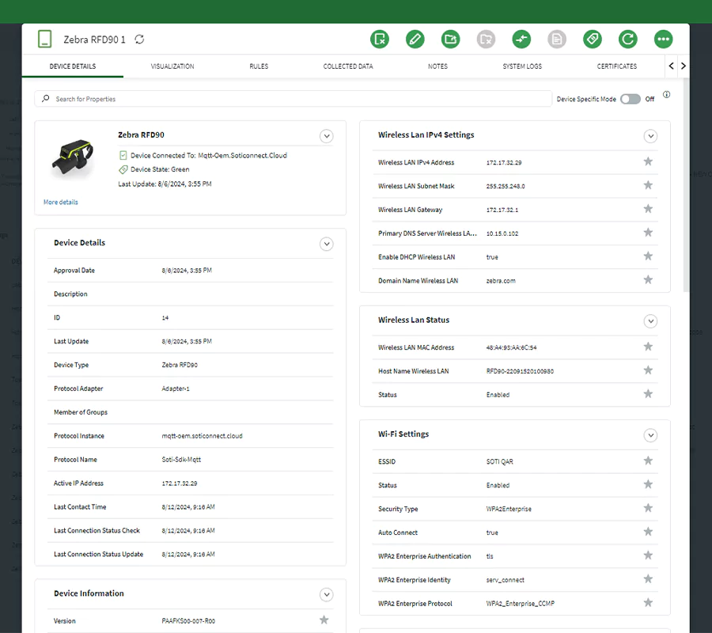This screenshot has height=633, width=712.
Task: Click the green tag icon in toolbar
Action: (x=593, y=39)
